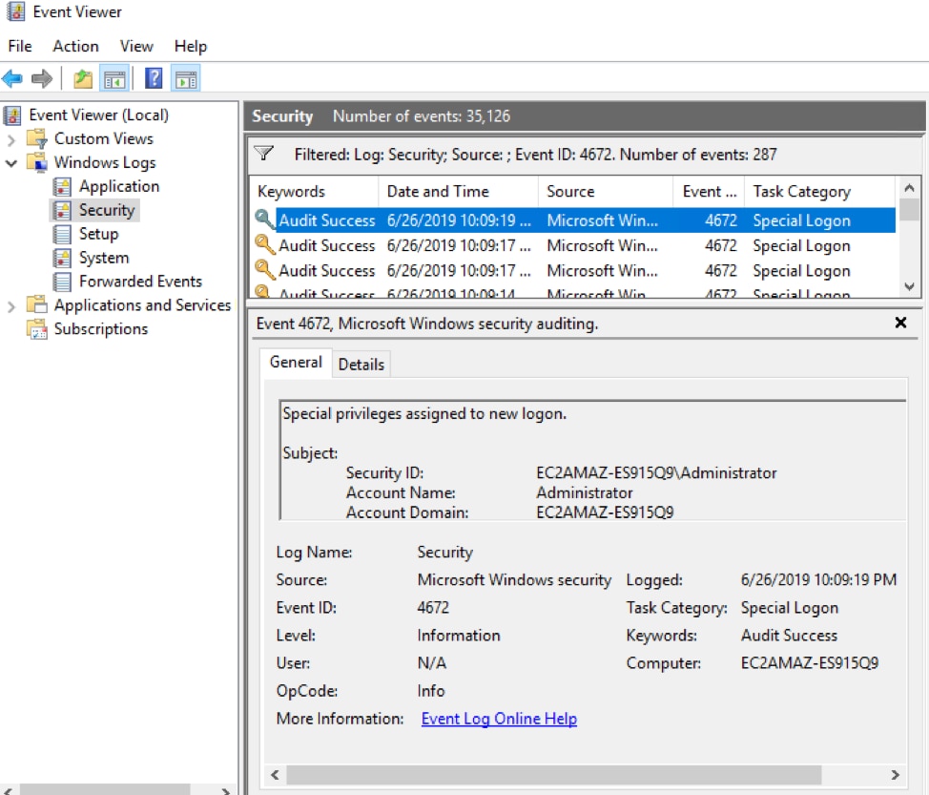The height and width of the screenshot is (795, 929).
Task: Click the filter funnel icon
Action: [264, 154]
